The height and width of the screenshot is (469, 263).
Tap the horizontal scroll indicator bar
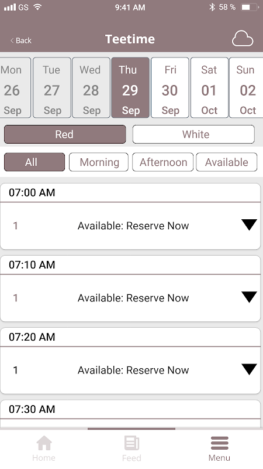click(131, 429)
